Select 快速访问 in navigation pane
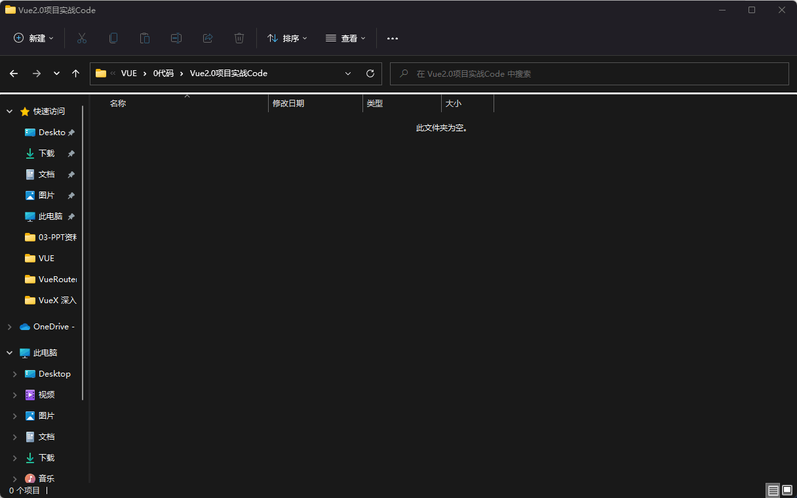797x498 pixels. [49, 112]
